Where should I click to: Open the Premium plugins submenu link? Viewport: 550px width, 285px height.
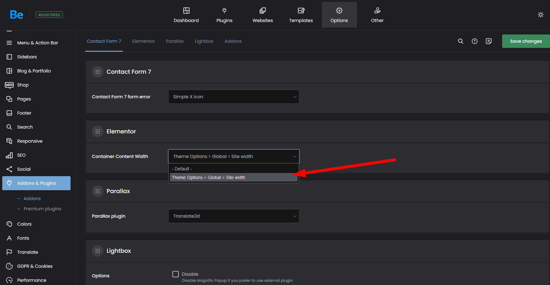42,209
